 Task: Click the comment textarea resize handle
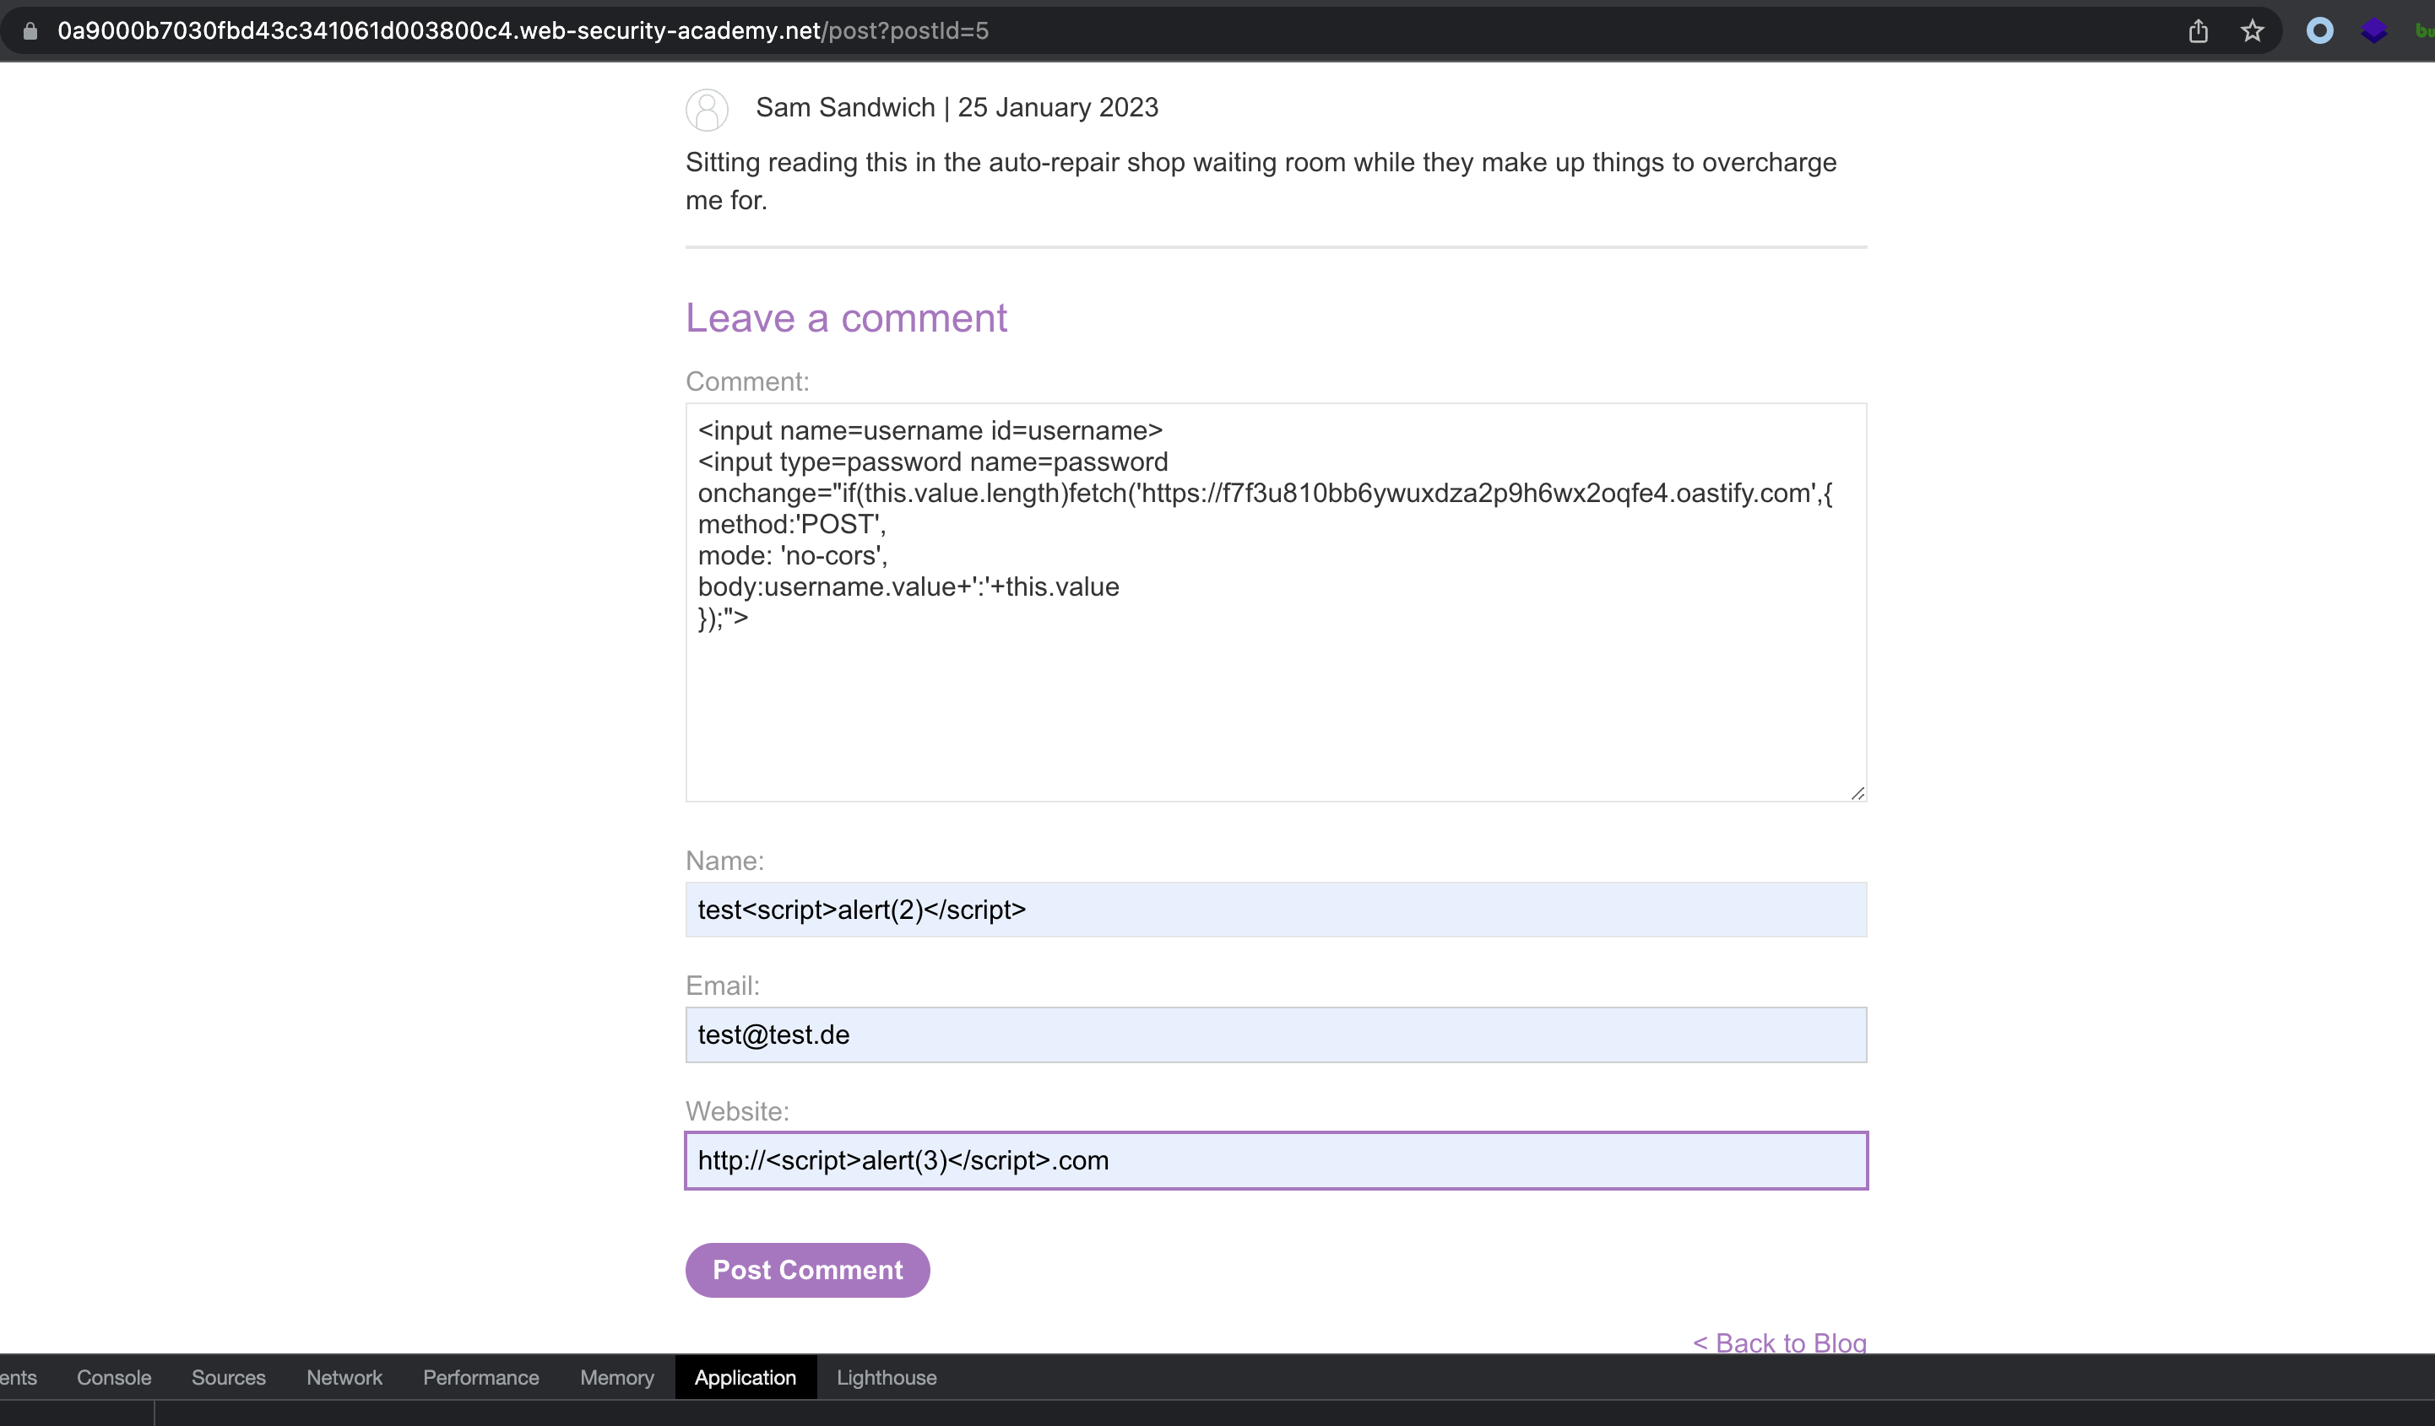(x=1857, y=792)
